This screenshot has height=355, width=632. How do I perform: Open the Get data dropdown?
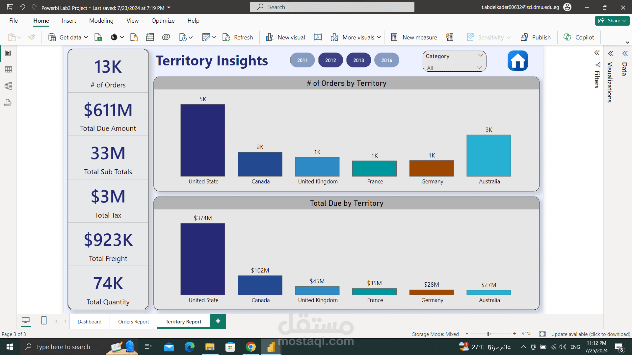86,37
